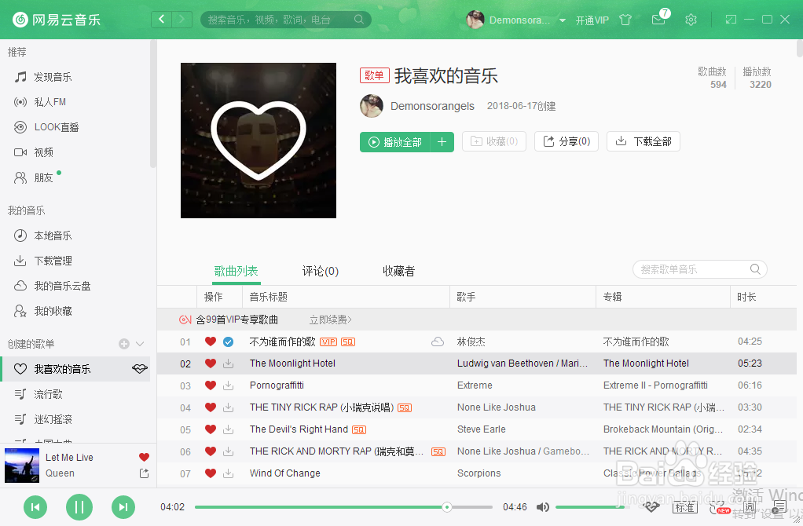The width and height of the screenshot is (803, 526).
Task: Unlike The Devil's Right Hand heart
Action: coord(210,429)
